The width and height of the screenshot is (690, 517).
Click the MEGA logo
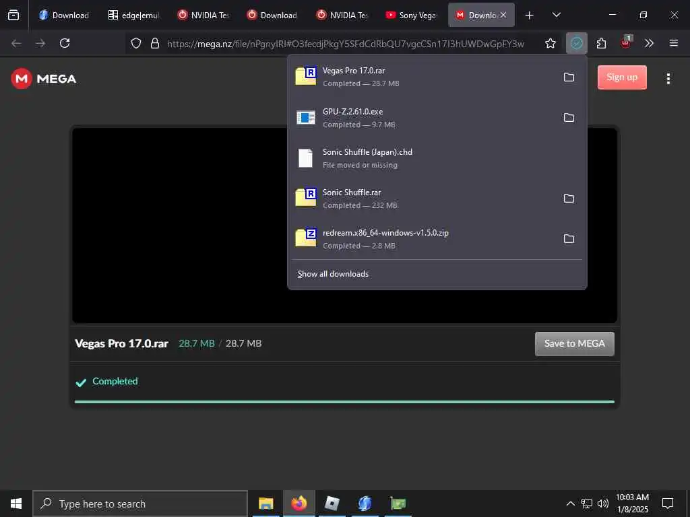tap(44, 79)
